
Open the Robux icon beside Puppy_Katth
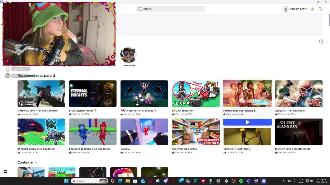312,9
